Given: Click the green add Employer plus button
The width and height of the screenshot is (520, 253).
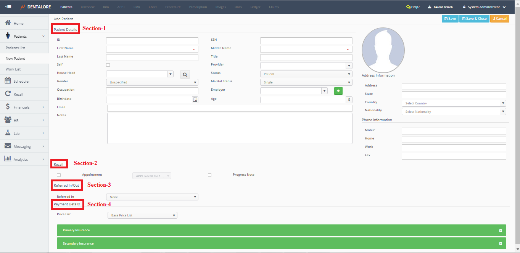Looking at the screenshot, I should pos(338,91).
